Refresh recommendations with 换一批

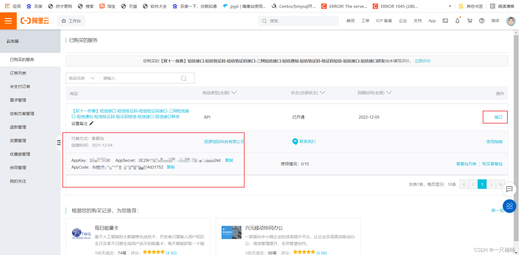point(497,210)
